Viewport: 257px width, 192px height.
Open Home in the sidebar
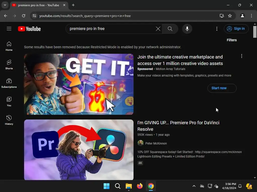pos(9,46)
